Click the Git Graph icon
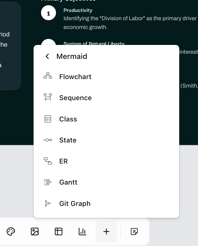This screenshot has height=246, width=198. (48, 203)
